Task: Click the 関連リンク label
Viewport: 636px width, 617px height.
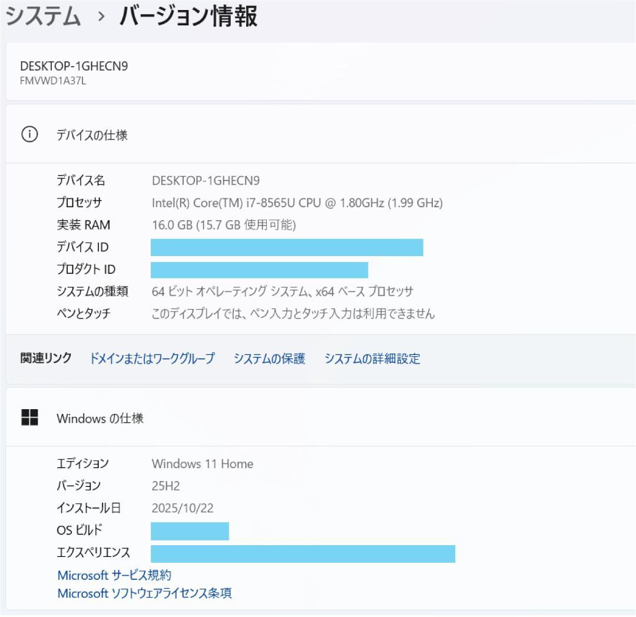Action: pyautogui.click(x=46, y=358)
